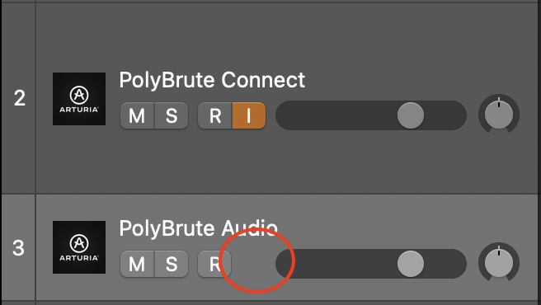This screenshot has width=541, height=305.
Task: Click the PolyBrute Audio pan knob
Action: click(499, 263)
